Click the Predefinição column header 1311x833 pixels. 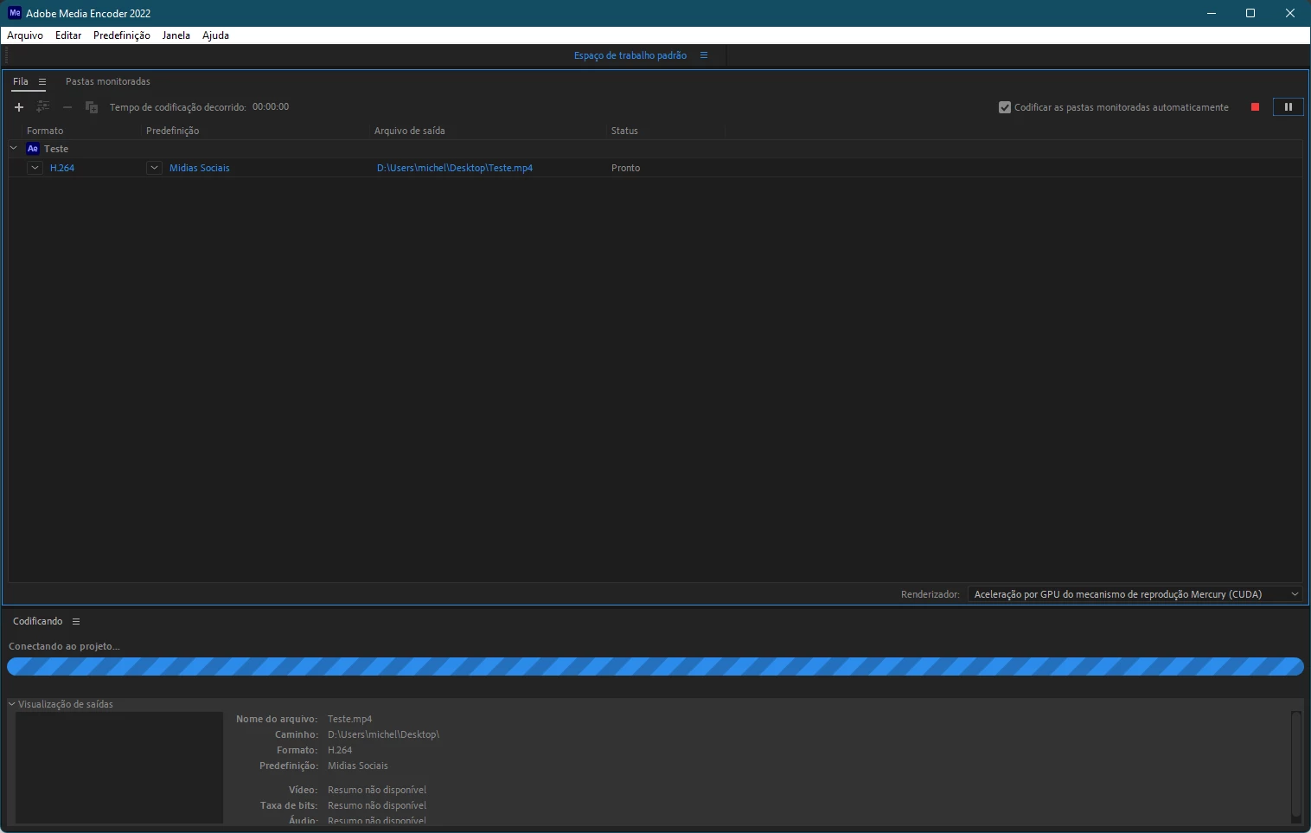(173, 131)
